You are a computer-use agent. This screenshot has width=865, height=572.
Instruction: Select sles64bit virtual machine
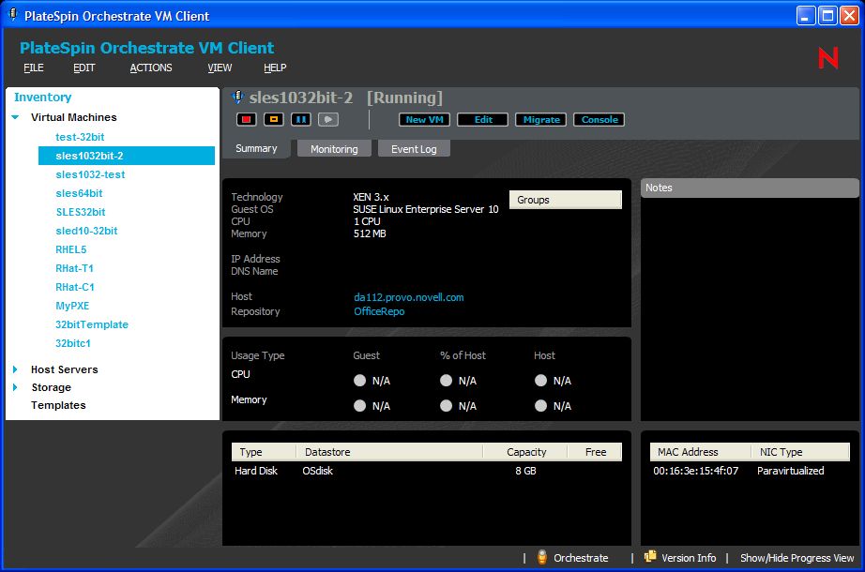point(79,193)
